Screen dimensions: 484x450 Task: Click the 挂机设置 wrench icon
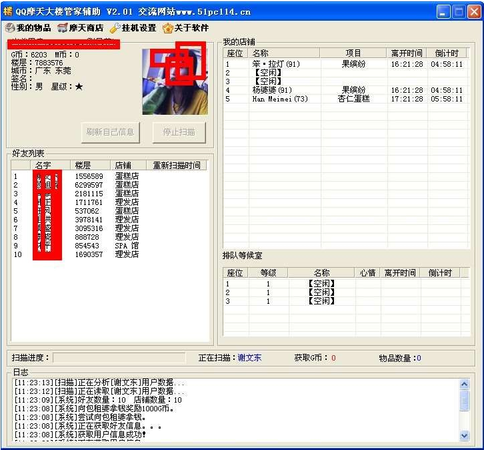[x=115, y=28]
